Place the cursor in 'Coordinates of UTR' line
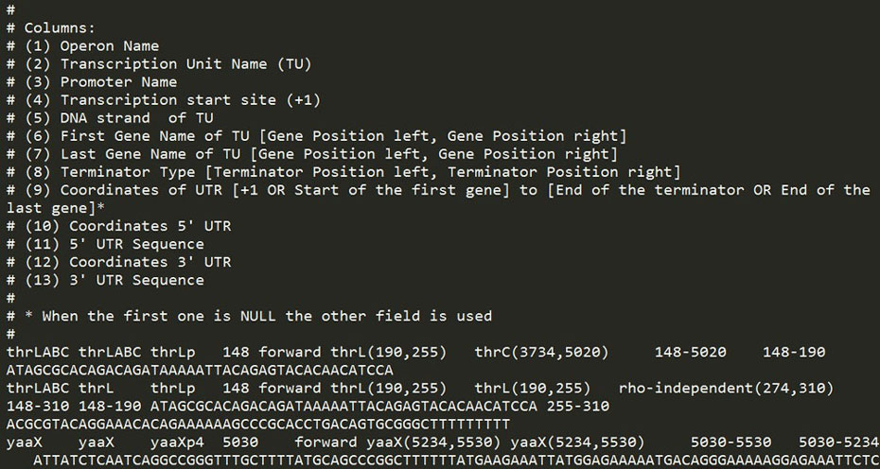880x469 pixels. [x=438, y=199]
